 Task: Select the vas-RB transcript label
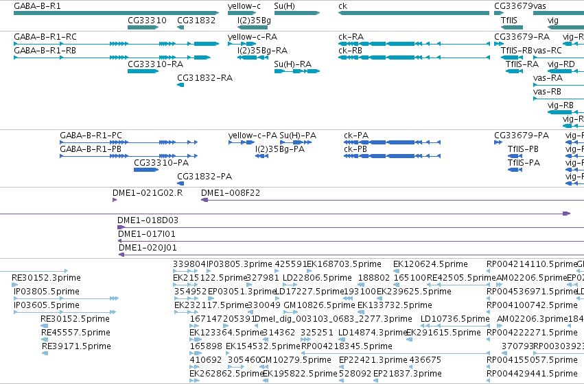[x=547, y=92]
